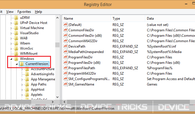Click the SM_ConfigureProgramsN... value icon

pos(66,79)
